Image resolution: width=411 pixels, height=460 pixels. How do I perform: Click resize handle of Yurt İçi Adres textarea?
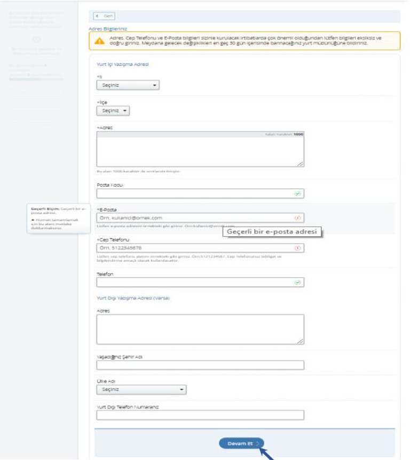(x=301, y=164)
